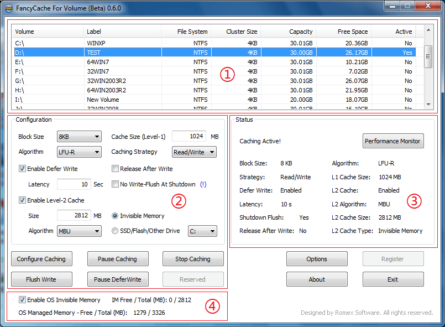Click the FancyCache title bar app icon

(9, 8)
